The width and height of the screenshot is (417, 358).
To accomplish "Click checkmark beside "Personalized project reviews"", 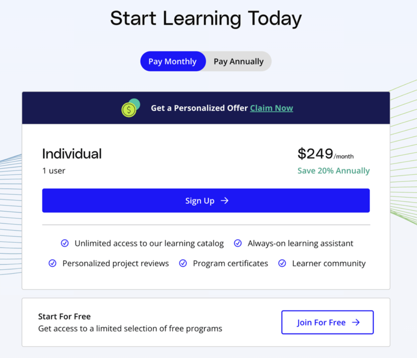I will click(x=53, y=263).
